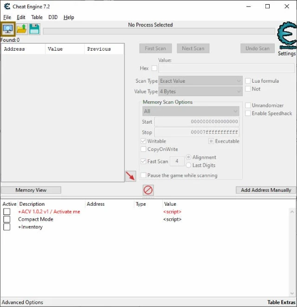This screenshot has height=307, width=297.
Task: Toggle the Writable checkbox
Action: pos(143,141)
